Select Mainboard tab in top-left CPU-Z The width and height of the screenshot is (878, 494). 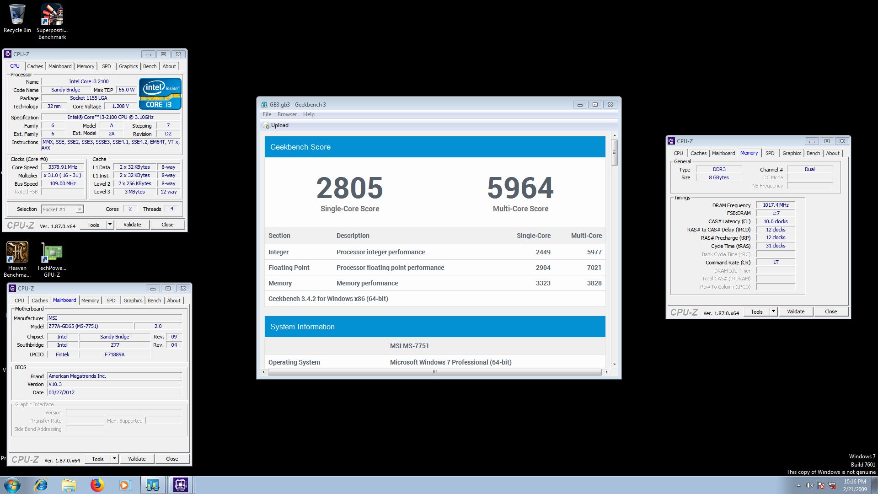[x=60, y=66]
